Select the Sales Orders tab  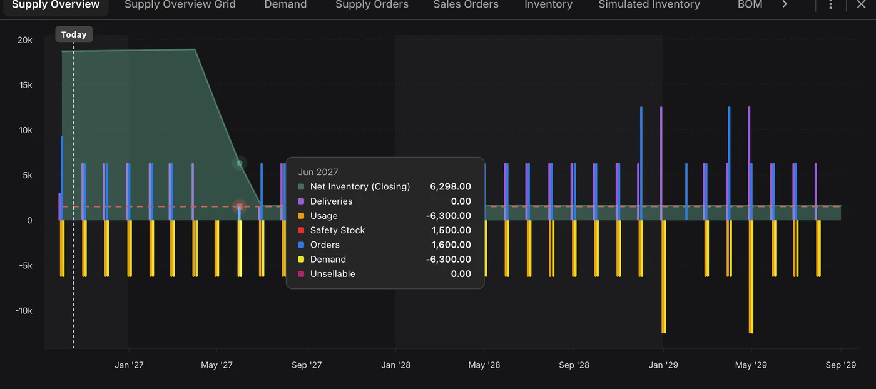[x=466, y=5]
